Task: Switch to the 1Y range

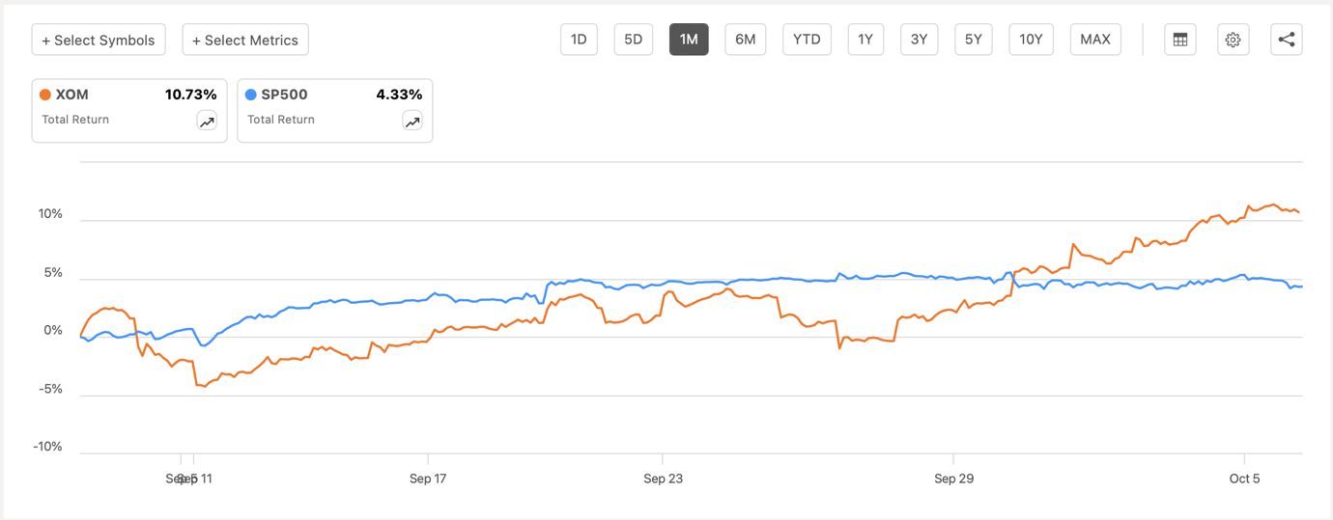Action: (865, 40)
